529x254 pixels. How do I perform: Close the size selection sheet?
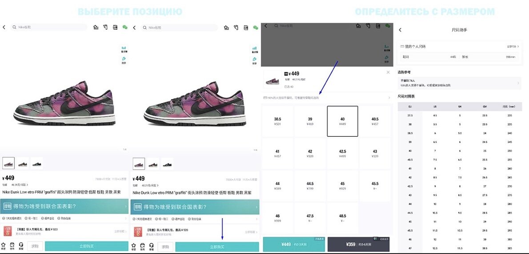(388, 72)
